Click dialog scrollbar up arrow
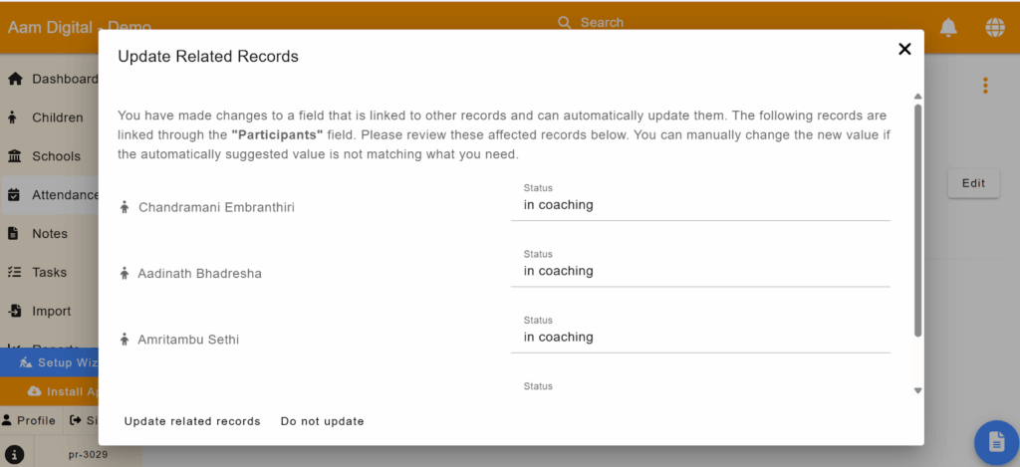1020x467 pixels. [x=917, y=97]
